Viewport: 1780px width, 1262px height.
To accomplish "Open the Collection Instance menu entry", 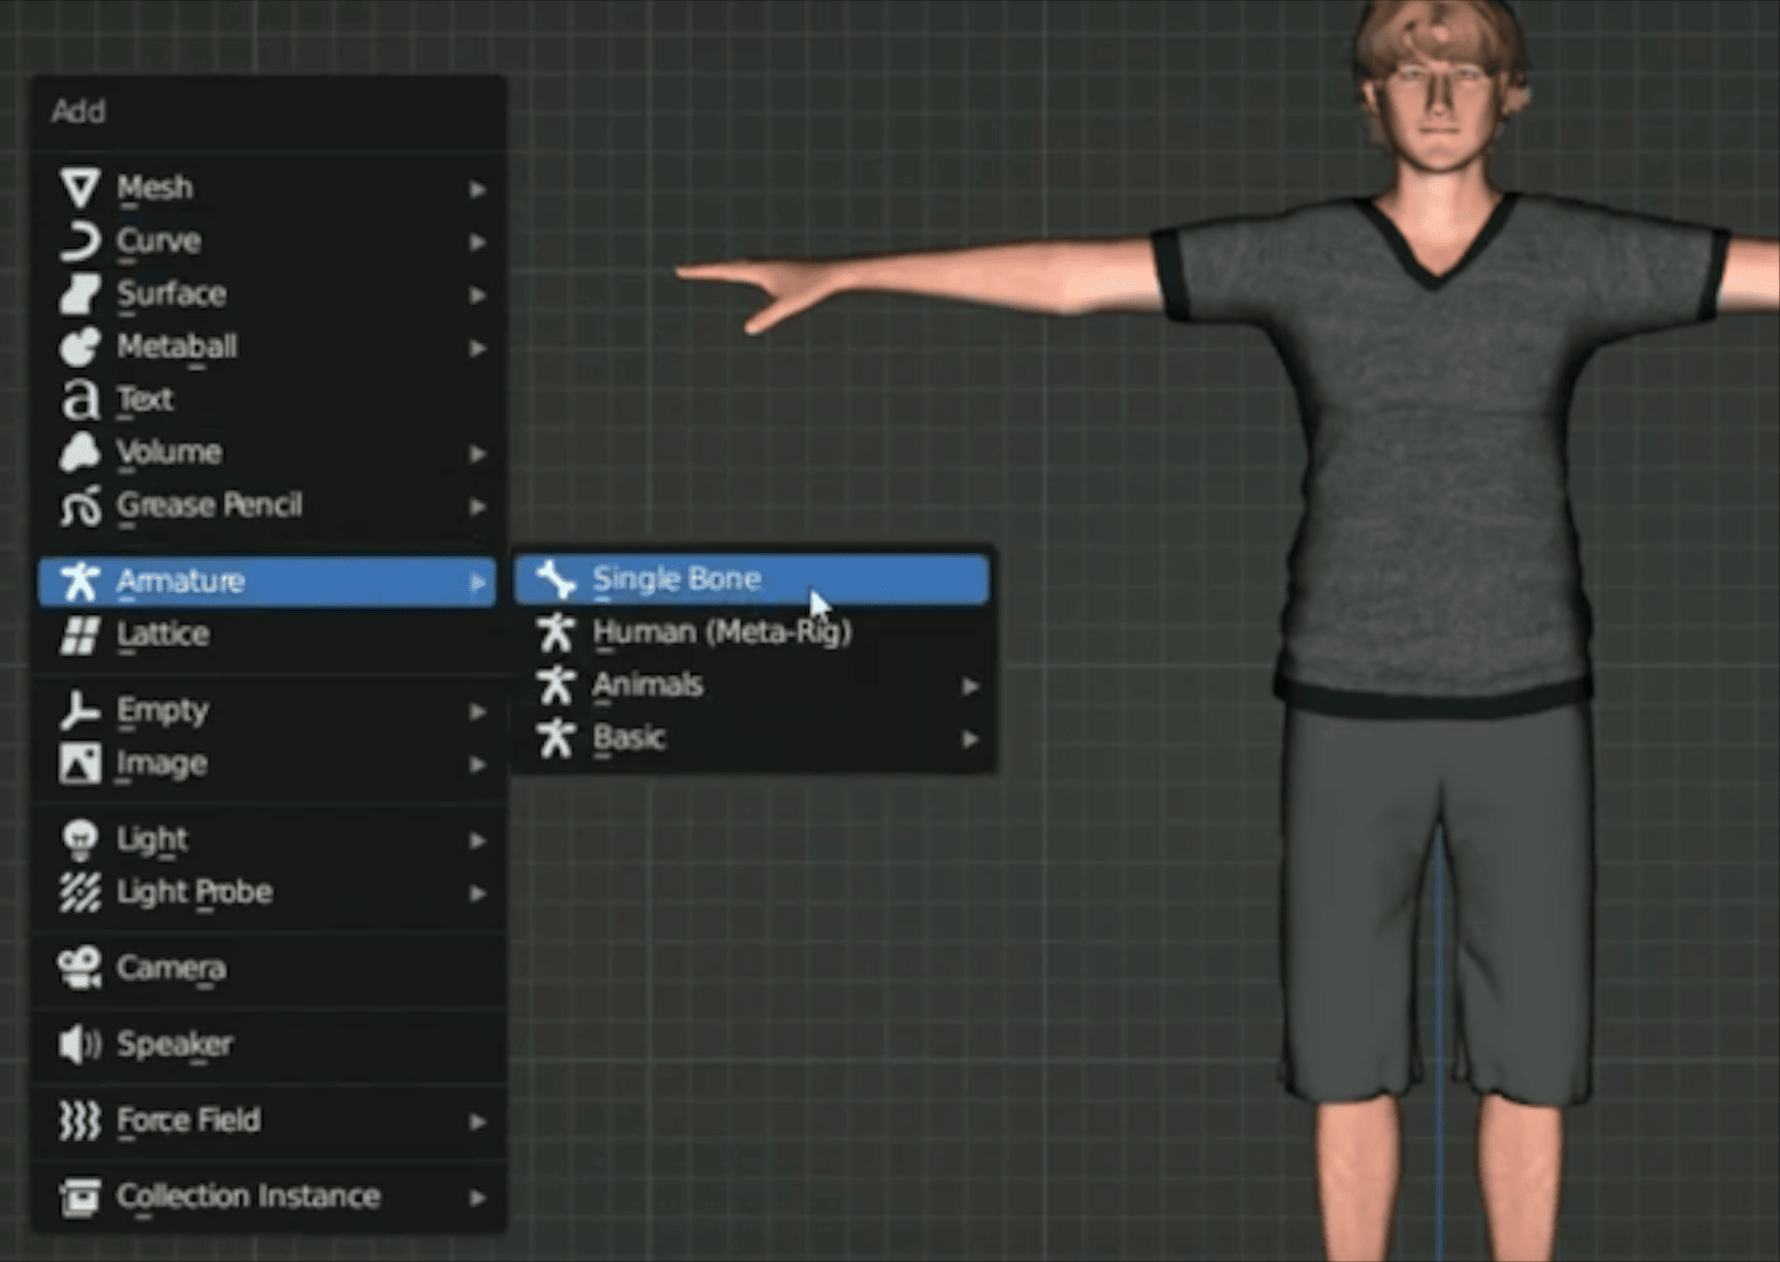I will pyautogui.click(x=267, y=1196).
